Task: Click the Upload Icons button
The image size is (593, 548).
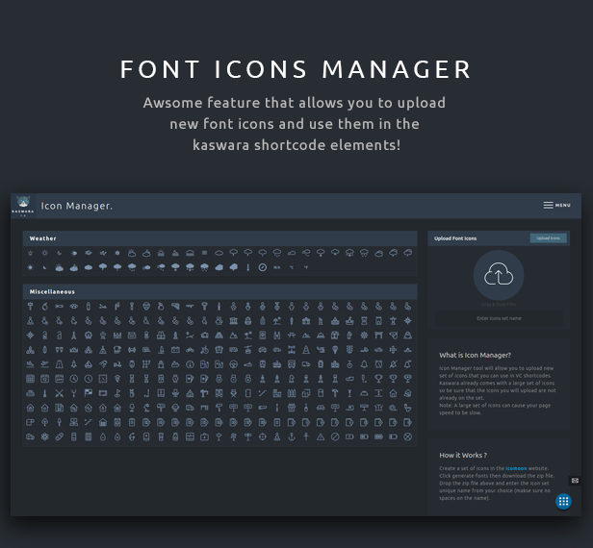Action: [x=548, y=237]
